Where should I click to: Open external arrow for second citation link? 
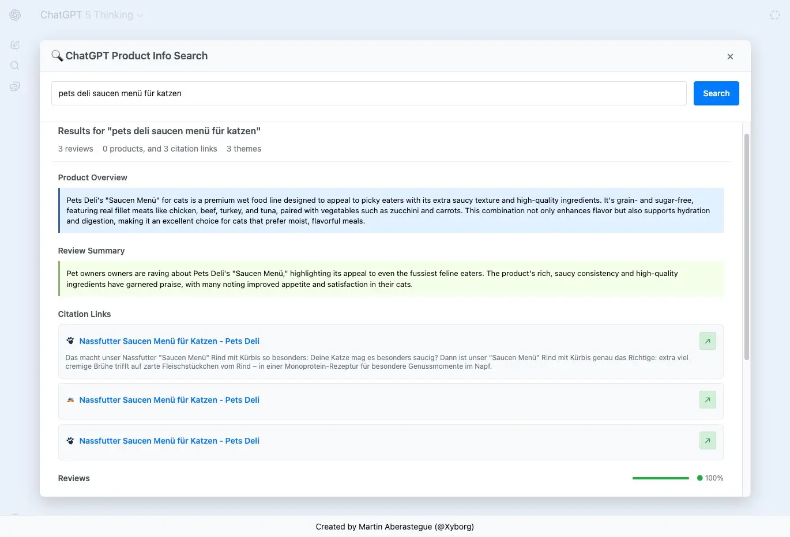(708, 400)
